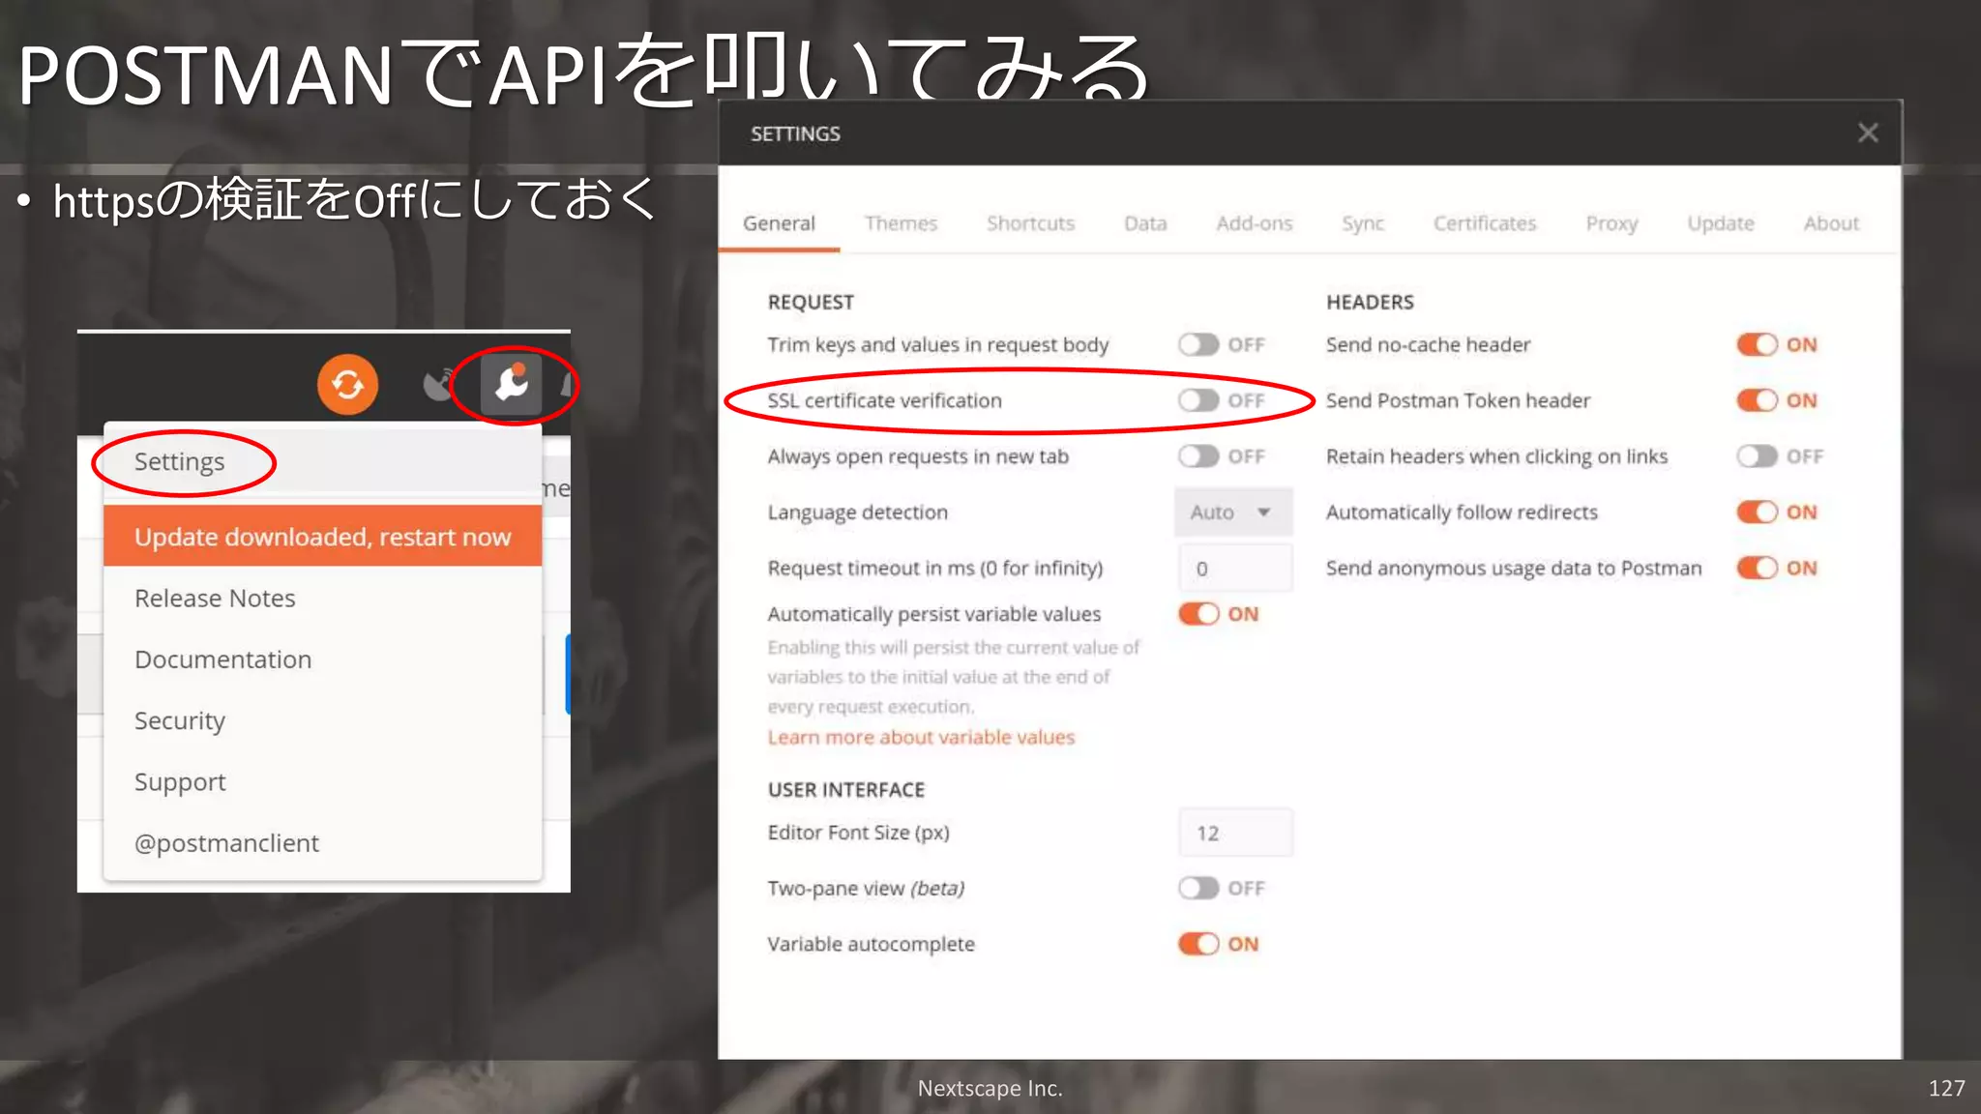Switch to the Add-ons tab
The width and height of the screenshot is (1981, 1114).
(1254, 223)
